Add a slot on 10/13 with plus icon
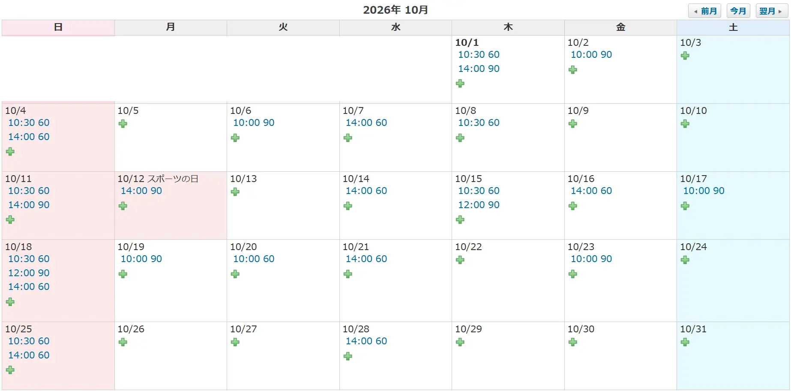Image resolution: width=791 pixels, height=391 pixels. click(235, 192)
